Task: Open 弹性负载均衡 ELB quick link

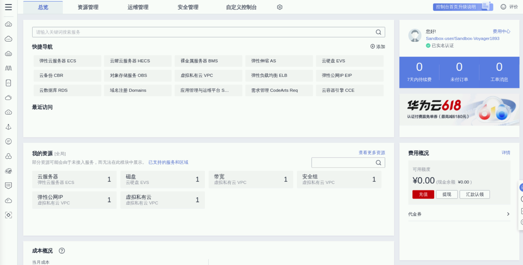Action: 279,75
